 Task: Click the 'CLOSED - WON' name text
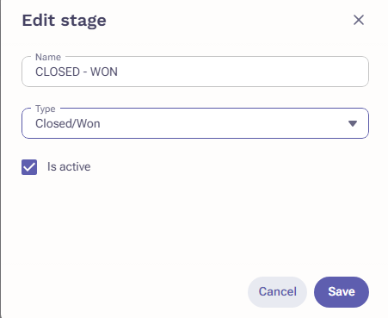pos(77,72)
